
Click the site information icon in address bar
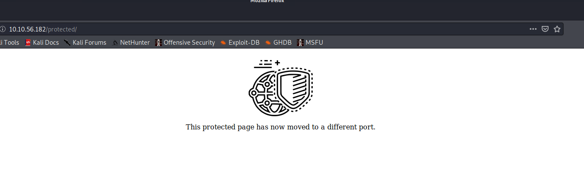[2, 29]
